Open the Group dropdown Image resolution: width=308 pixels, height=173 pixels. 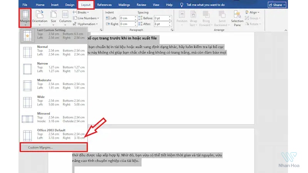coord(253,18)
